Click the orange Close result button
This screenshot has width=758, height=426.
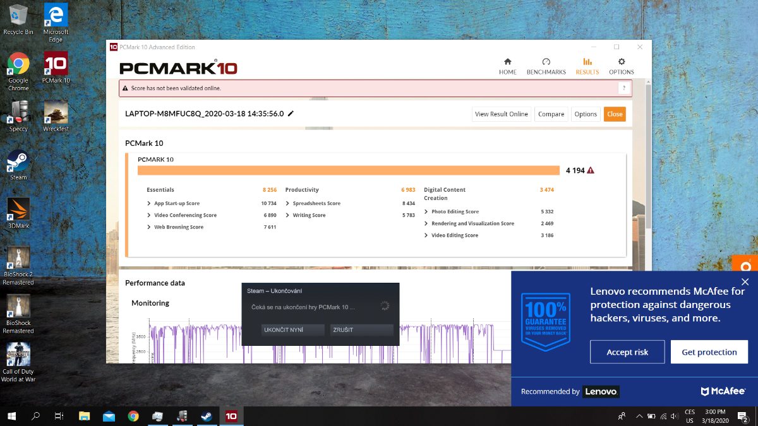click(x=615, y=114)
